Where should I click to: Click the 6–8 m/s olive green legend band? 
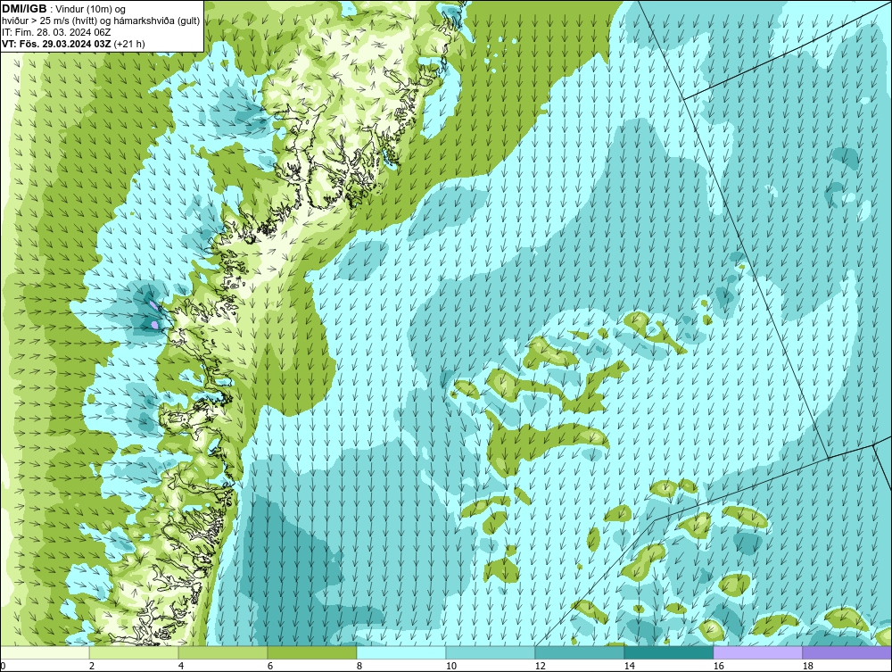(x=312, y=652)
